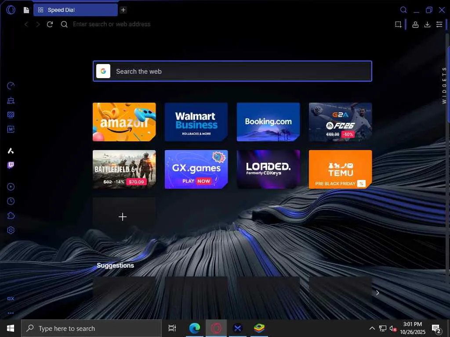
Task: Switch to Opera GX on the taskbar
Action: [216, 328]
